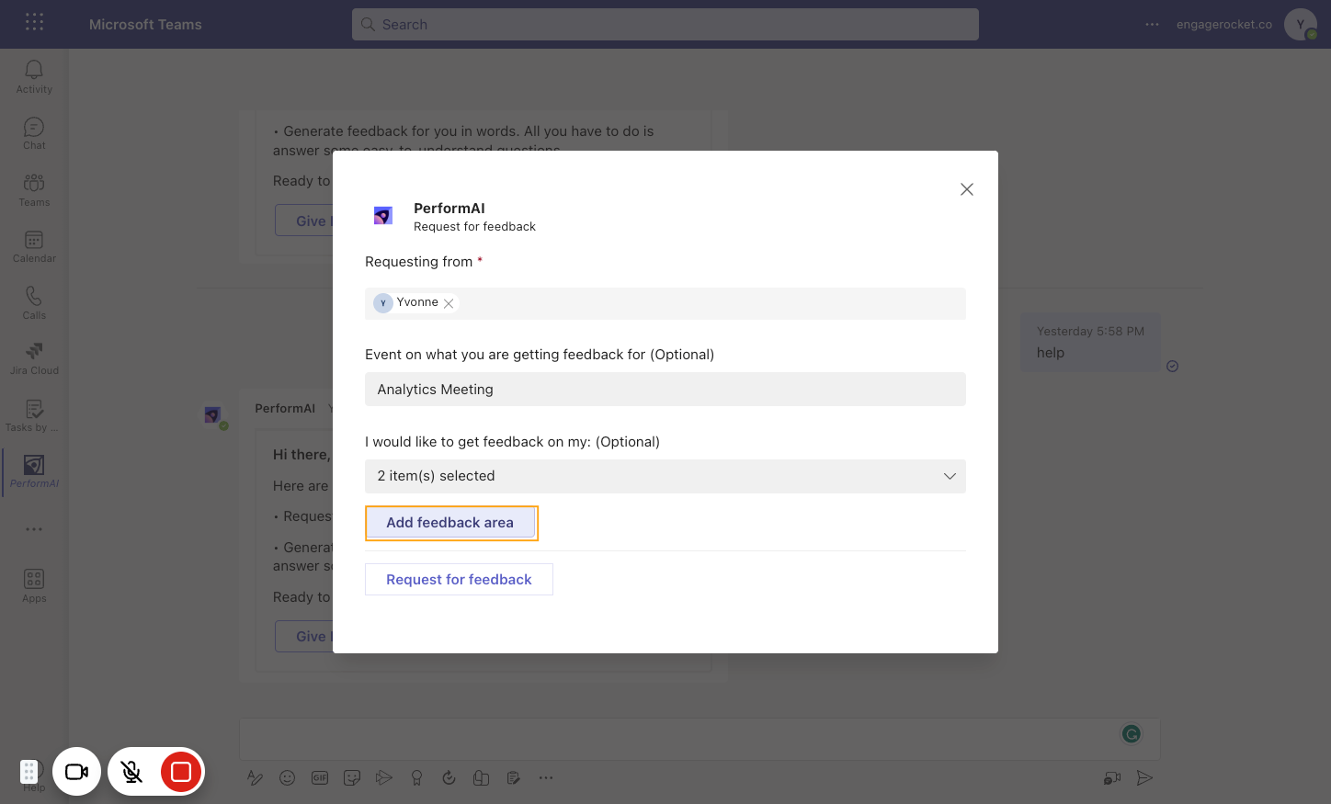
Task: Expand the 2 item(s) selected dropdown
Action: click(x=665, y=476)
